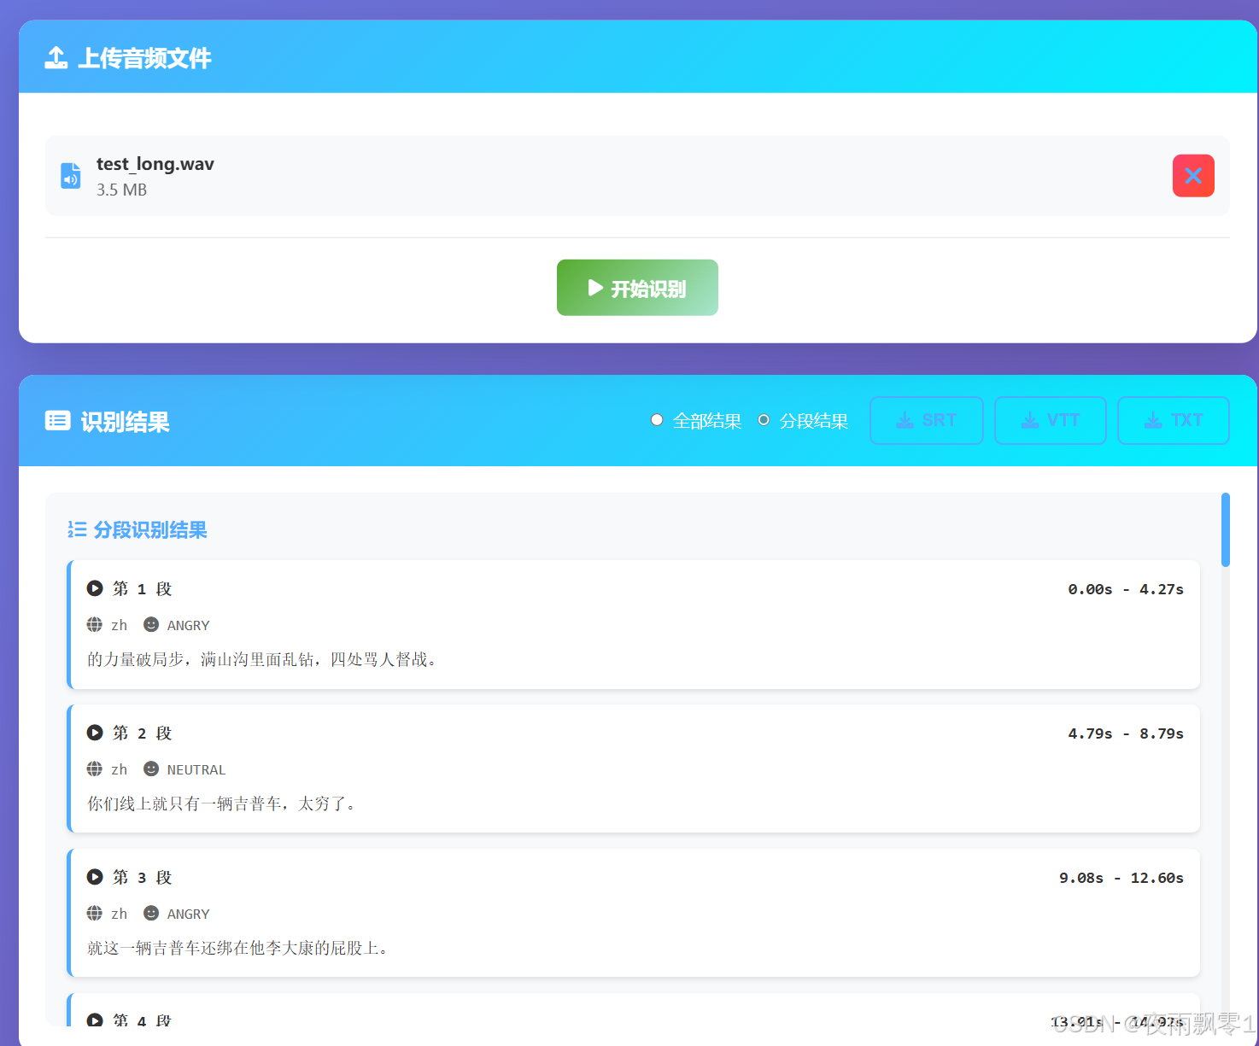Click the numbered-list icon beside 分段识别结果

(x=77, y=530)
